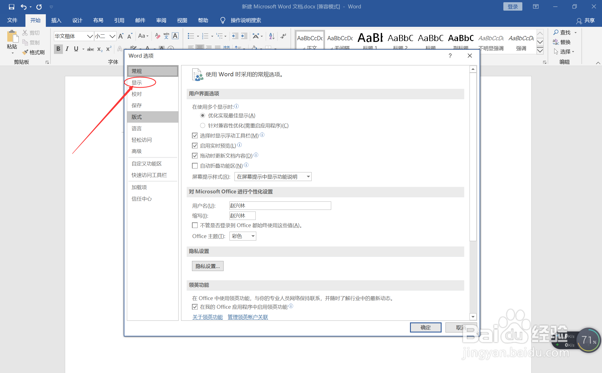
Task: Switch to the 设计 Design tab
Action: point(77,20)
